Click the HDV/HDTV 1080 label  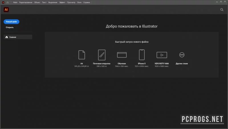(162, 63)
